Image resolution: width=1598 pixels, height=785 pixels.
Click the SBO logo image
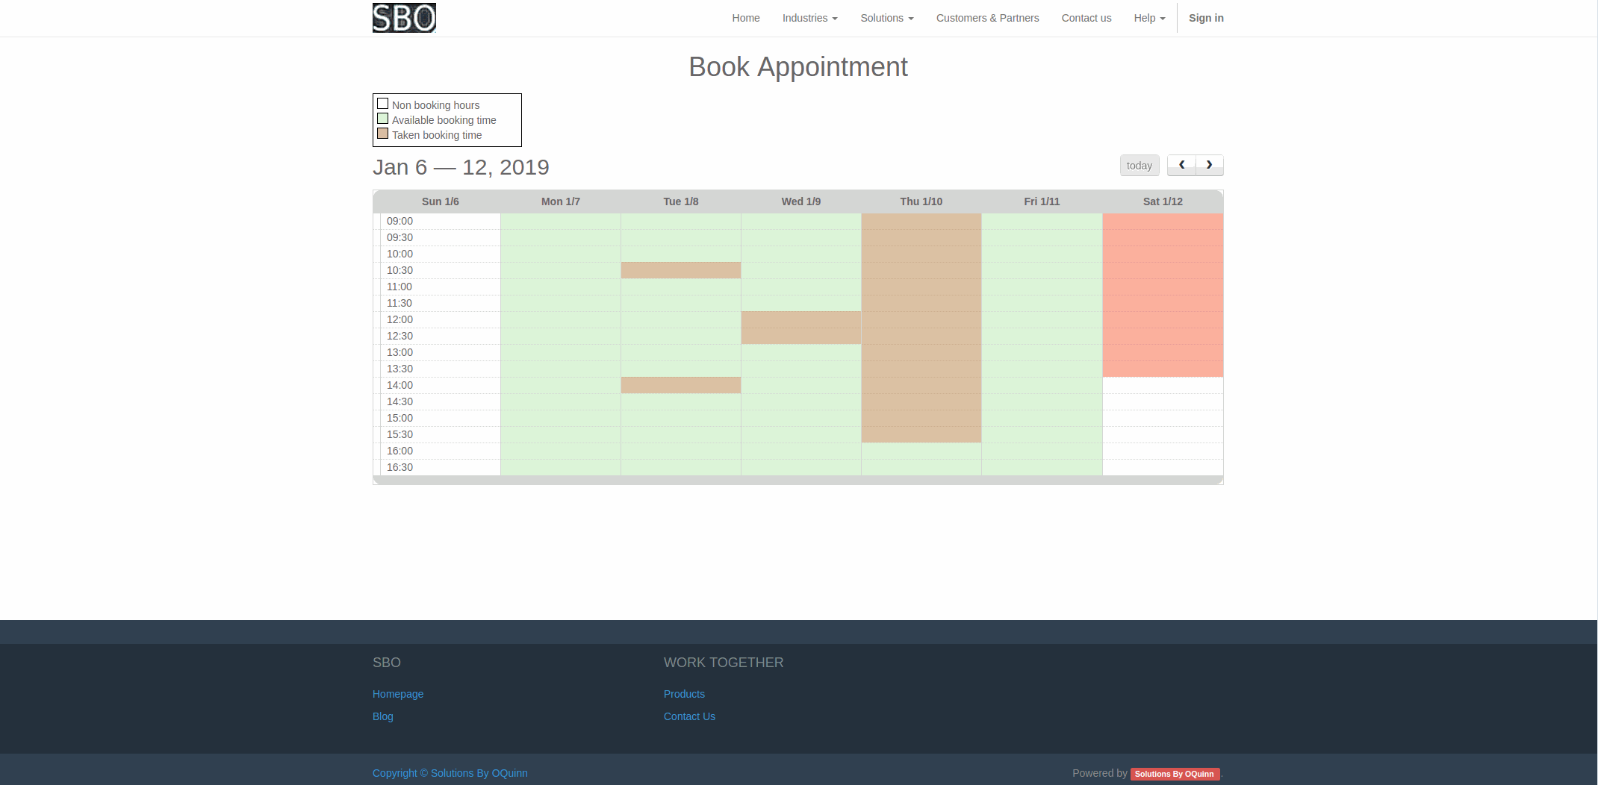404,18
